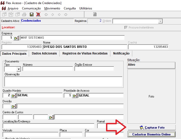
Task: Open Prioridade de Acesso lookup hand icon
Action: [x=75, y=95]
